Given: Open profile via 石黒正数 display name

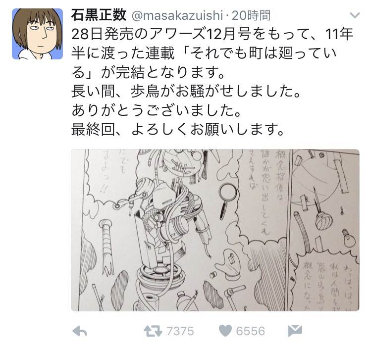Looking at the screenshot, I should click(99, 15).
